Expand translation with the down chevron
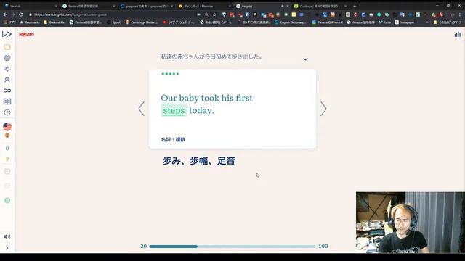The height and width of the screenshot is (261, 465). (305, 59)
